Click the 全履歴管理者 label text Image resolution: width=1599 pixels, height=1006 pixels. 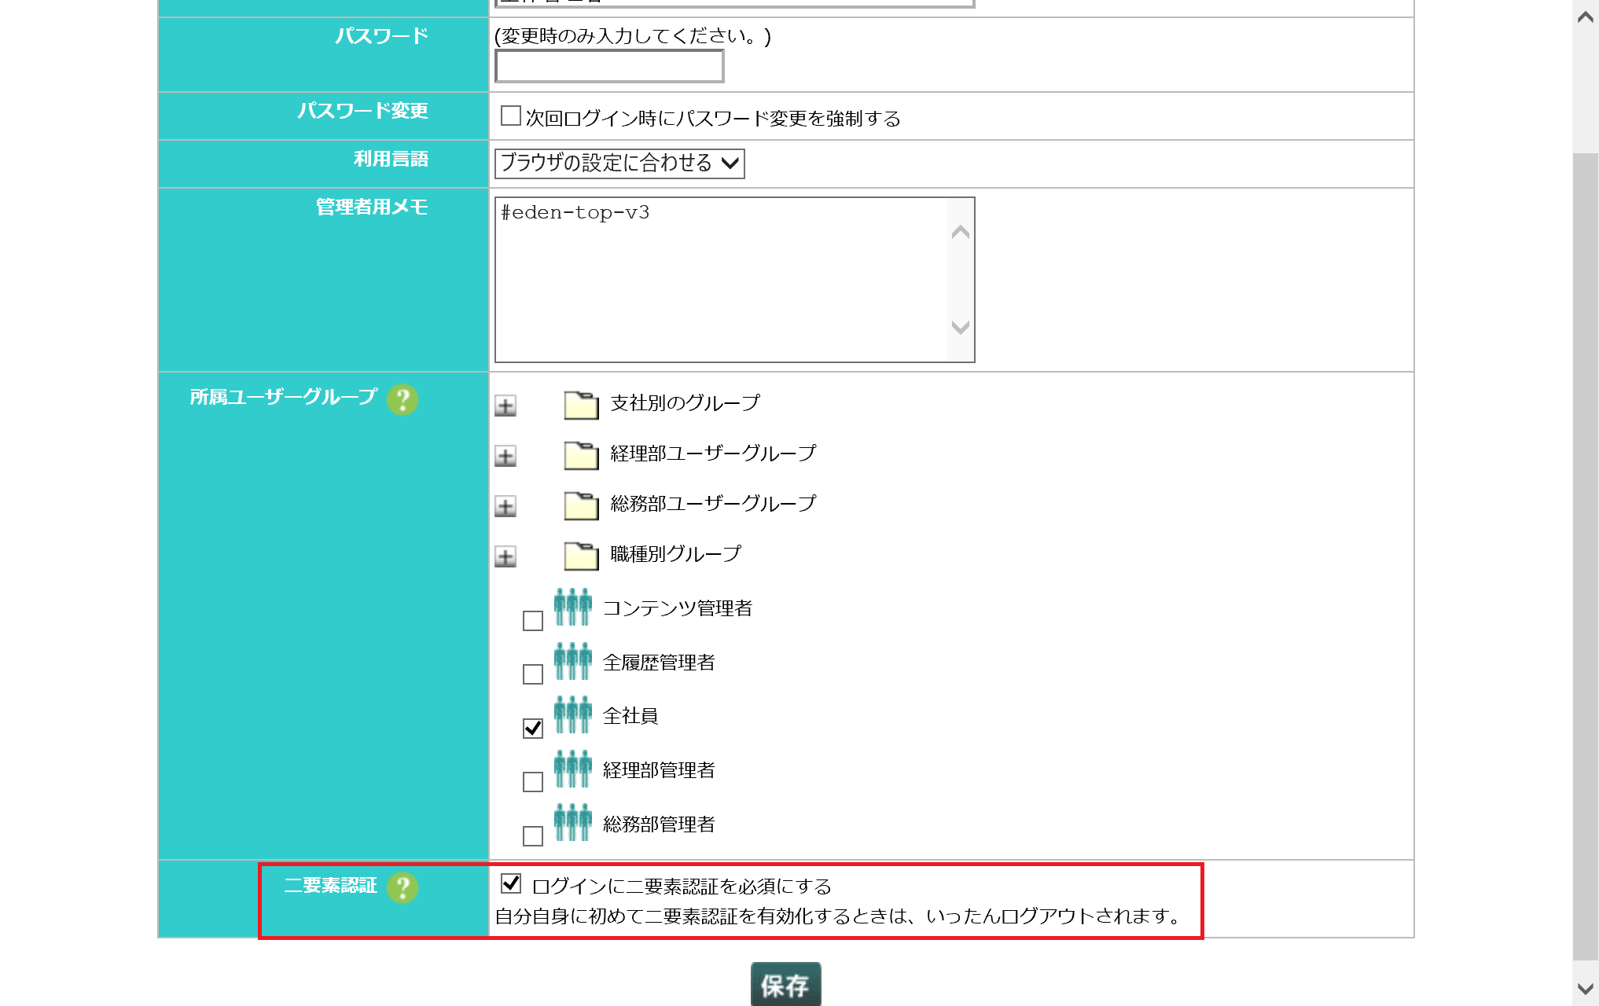(x=659, y=663)
